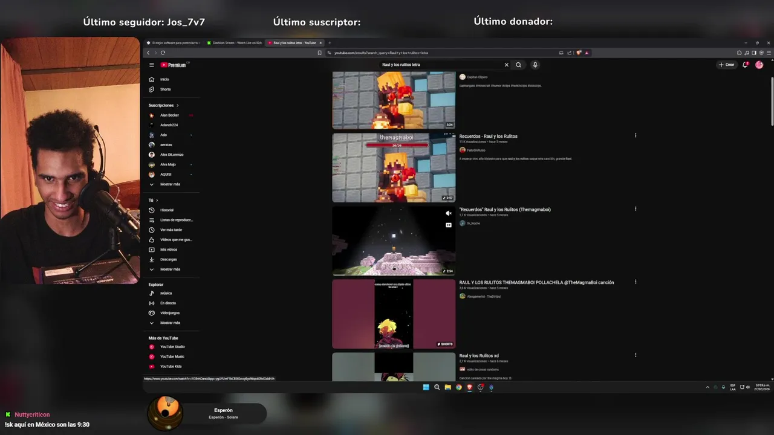The image size is (774, 435).
Task: Open taskbar search magnifier
Action: click(x=437, y=387)
